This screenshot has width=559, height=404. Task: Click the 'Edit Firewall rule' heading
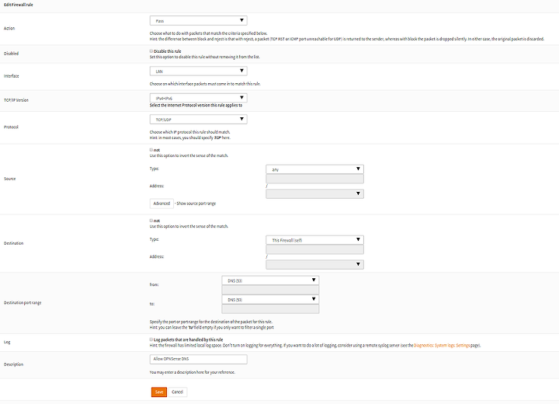[x=19, y=5]
